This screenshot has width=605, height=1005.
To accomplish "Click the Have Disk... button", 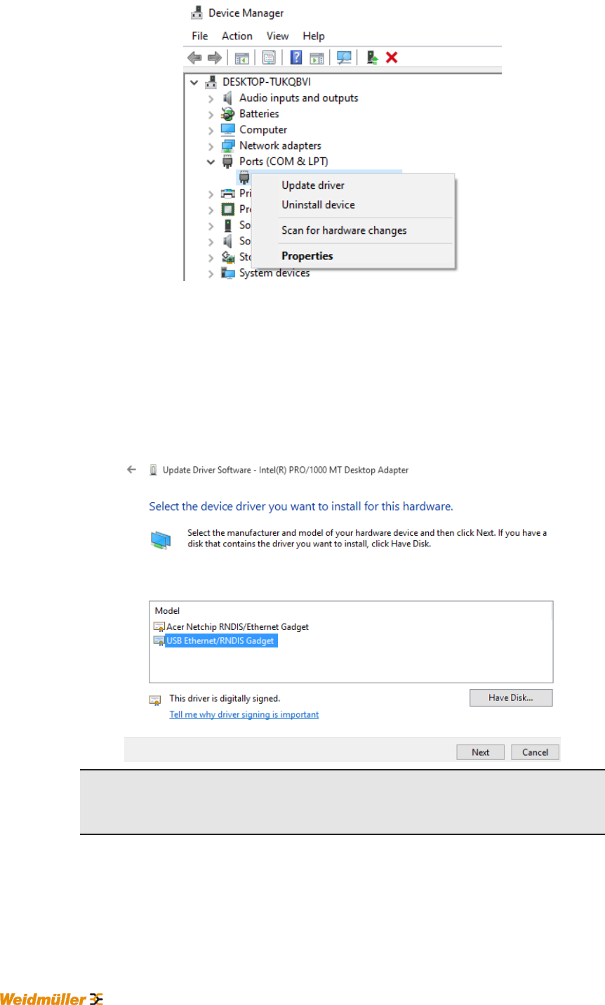I will (511, 697).
